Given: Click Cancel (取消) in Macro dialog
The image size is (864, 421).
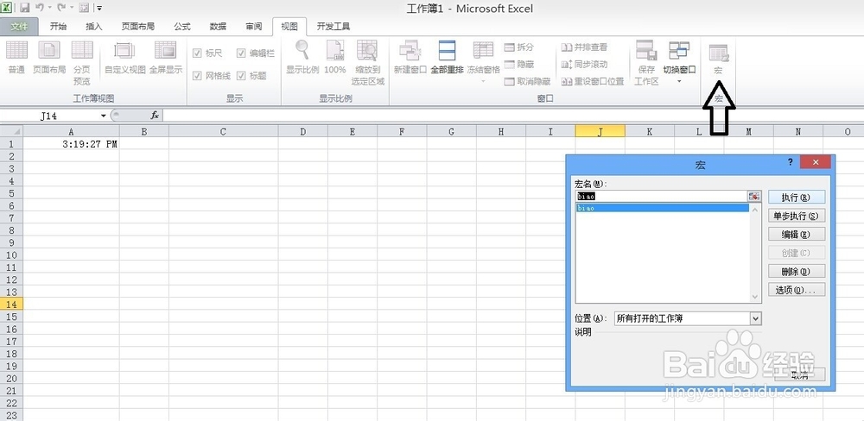Looking at the screenshot, I should (x=799, y=375).
